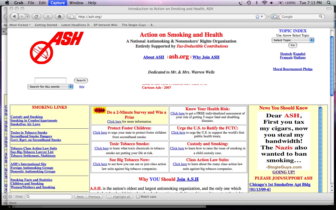The width and height of the screenshot is (336, 210).
Task: Open The Stogie Guys bookmark
Action: 139,25
